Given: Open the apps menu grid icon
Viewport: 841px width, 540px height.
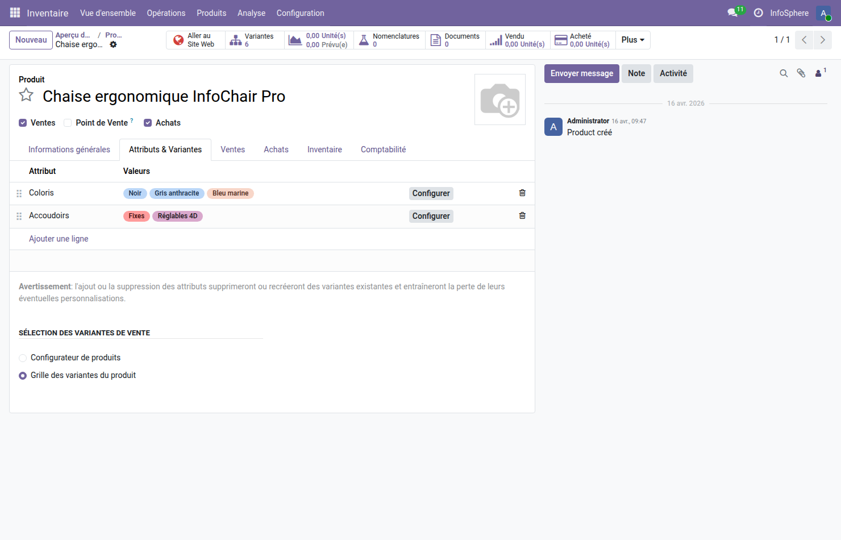Looking at the screenshot, I should (14, 13).
